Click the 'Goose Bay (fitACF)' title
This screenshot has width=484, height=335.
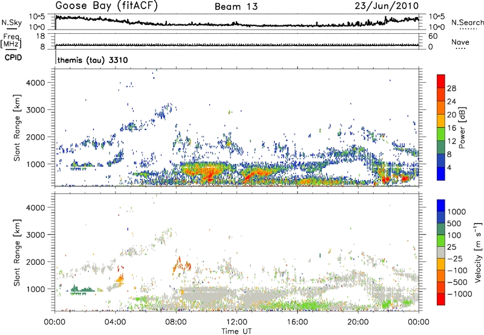[106, 5]
